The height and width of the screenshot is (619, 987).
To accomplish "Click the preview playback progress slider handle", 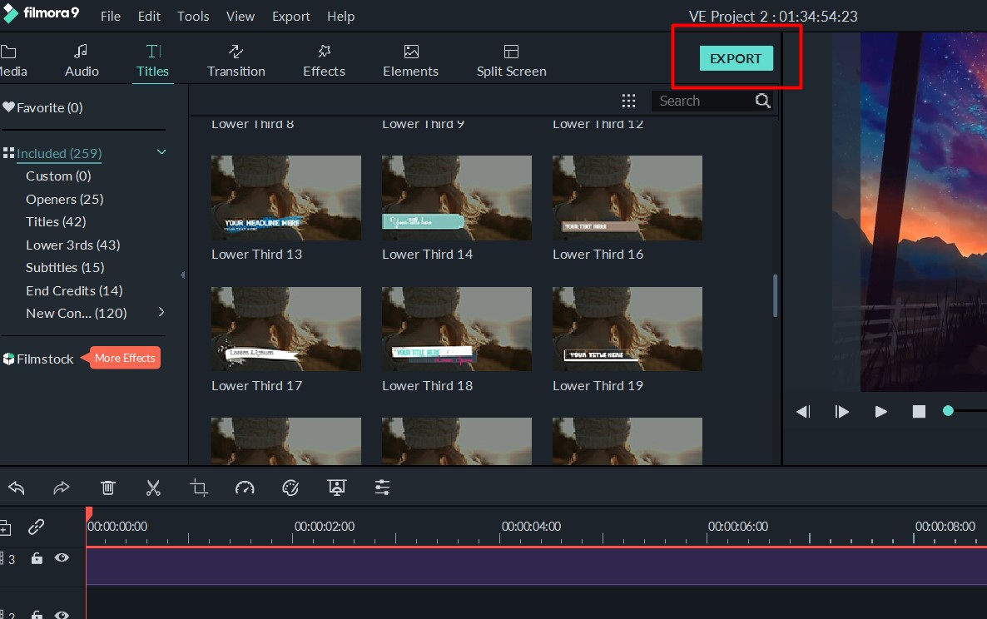I will (x=948, y=411).
